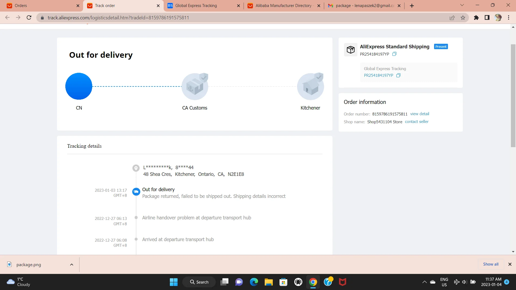This screenshot has height=290, width=516.
Task: Toggle the Chrome side panel
Action: click(x=487, y=18)
